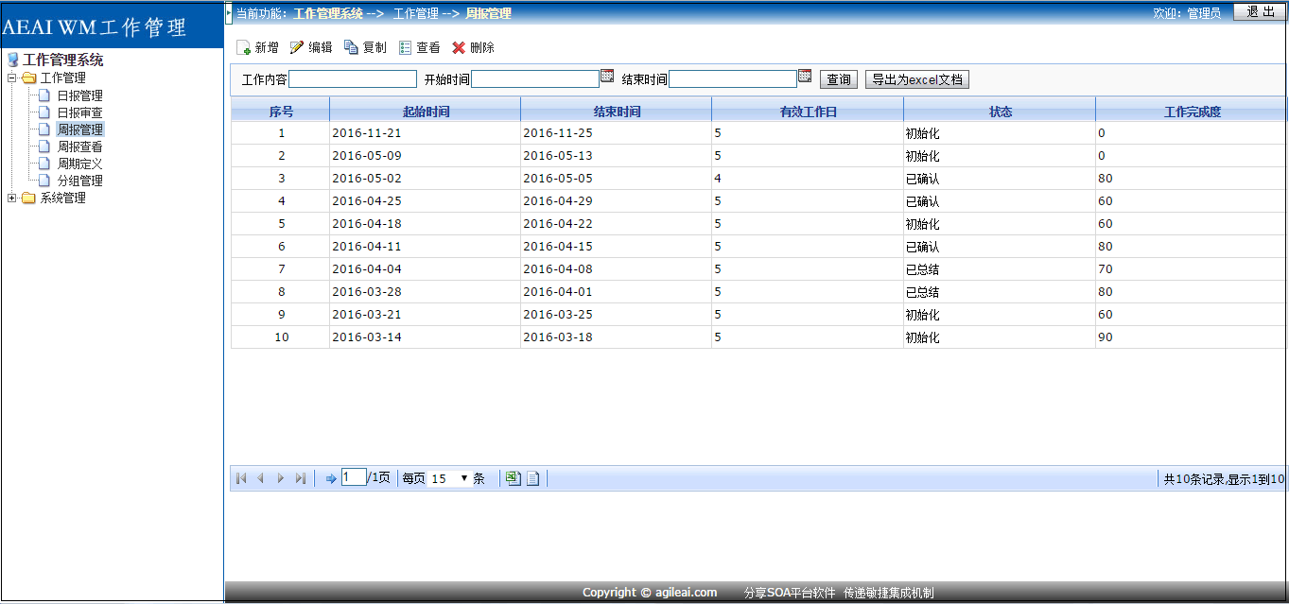Open the 结束时间 calendar picker icon
The image size is (1289, 604).
click(805, 77)
